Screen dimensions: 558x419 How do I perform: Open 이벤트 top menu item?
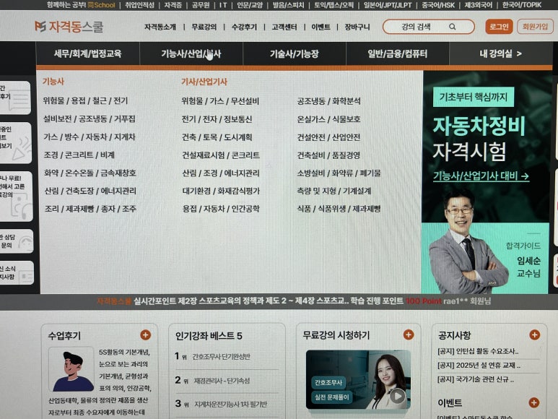[321, 27]
